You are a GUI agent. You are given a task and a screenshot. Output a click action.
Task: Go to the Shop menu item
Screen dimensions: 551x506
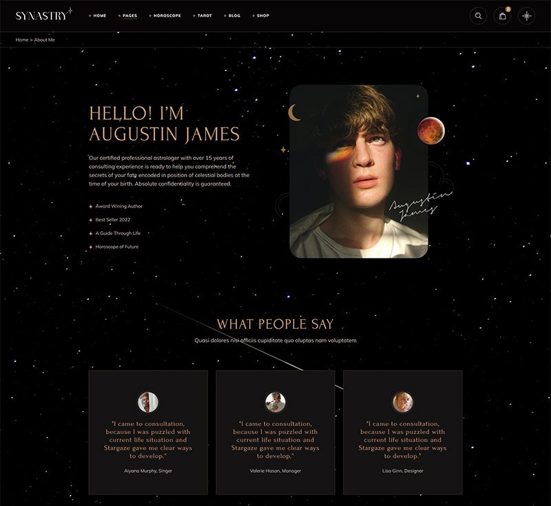pyautogui.click(x=262, y=15)
